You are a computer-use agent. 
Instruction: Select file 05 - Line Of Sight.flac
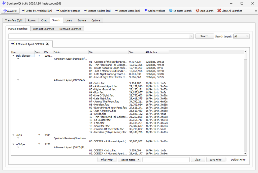click(102, 95)
